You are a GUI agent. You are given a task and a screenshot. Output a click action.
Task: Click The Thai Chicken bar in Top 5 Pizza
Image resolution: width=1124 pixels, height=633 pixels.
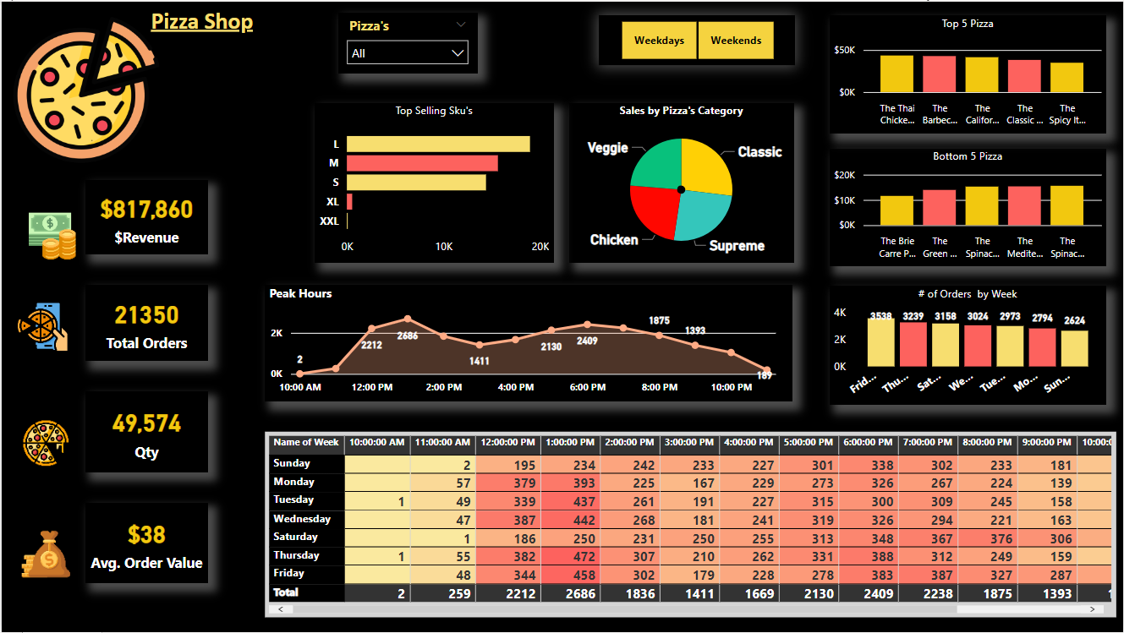[896, 74]
